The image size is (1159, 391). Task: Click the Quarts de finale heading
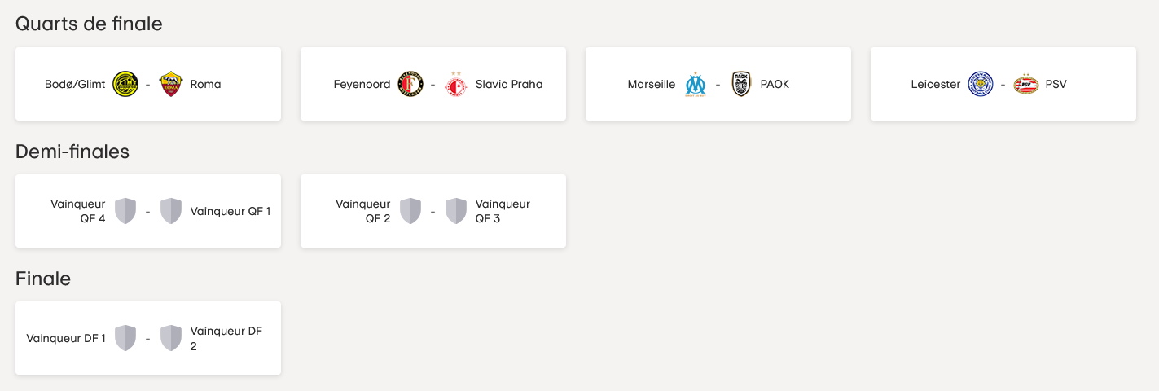click(89, 24)
